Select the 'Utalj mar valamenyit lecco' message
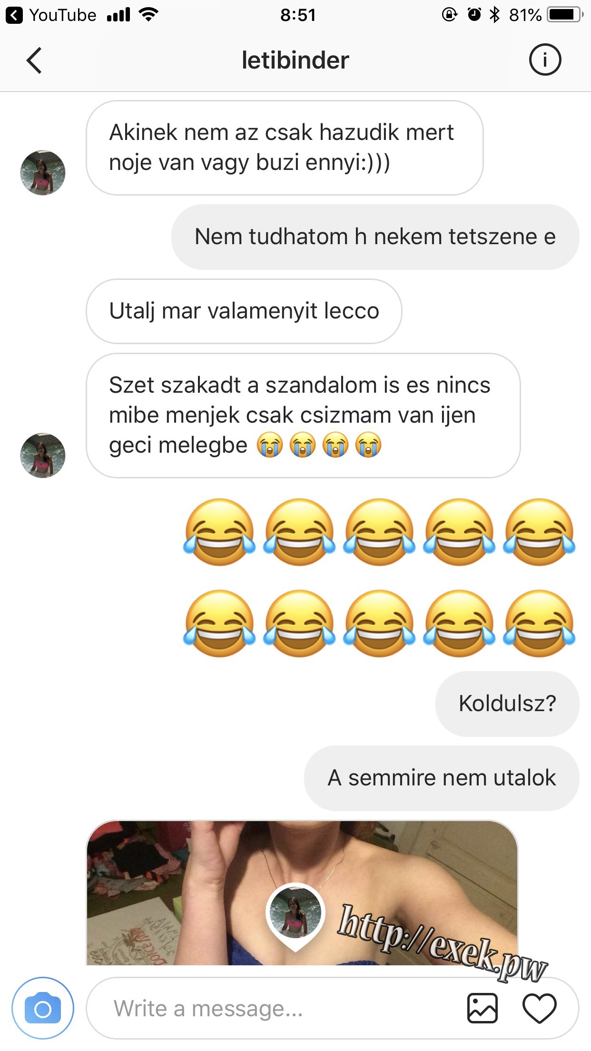Image resolution: width=591 pixels, height=1051 pixels. [x=244, y=311]
